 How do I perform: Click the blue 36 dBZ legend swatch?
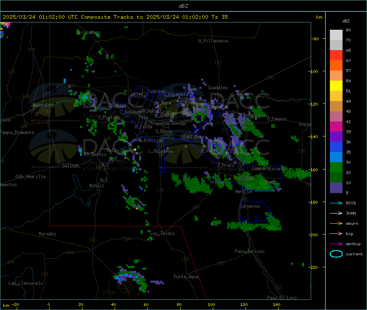pos(336,147)
